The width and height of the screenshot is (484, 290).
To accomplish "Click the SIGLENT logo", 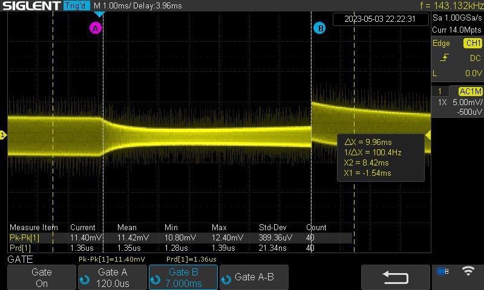I will pos(31,5).
